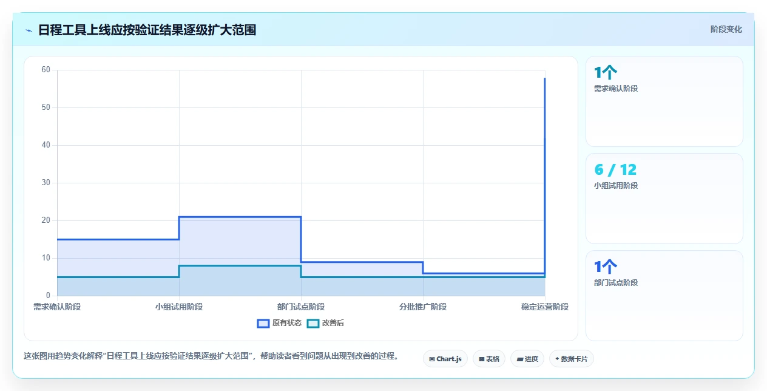The width and height of the screenshot is (767, 391).
Task: Click the 40 y-axis tick value
Action: [x=46, y=145]
